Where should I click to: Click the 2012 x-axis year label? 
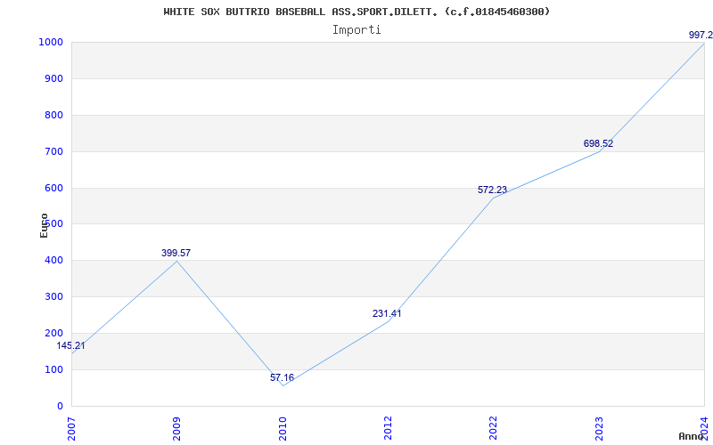pyautogui.click(x=388, y=428)
